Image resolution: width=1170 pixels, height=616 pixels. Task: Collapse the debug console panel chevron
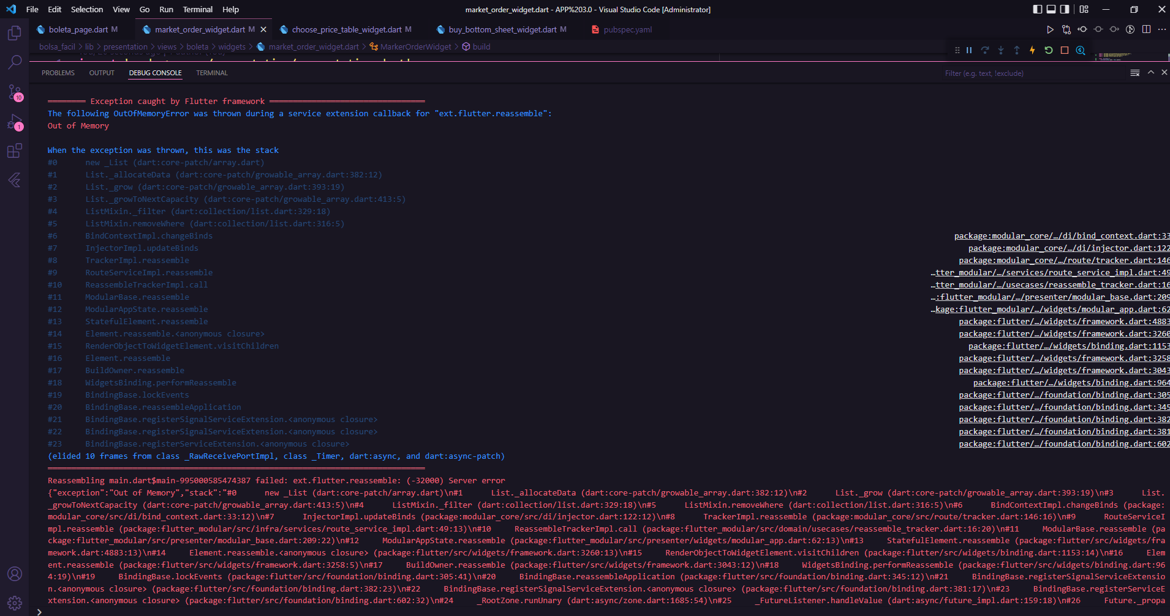tap(1150, 72)
